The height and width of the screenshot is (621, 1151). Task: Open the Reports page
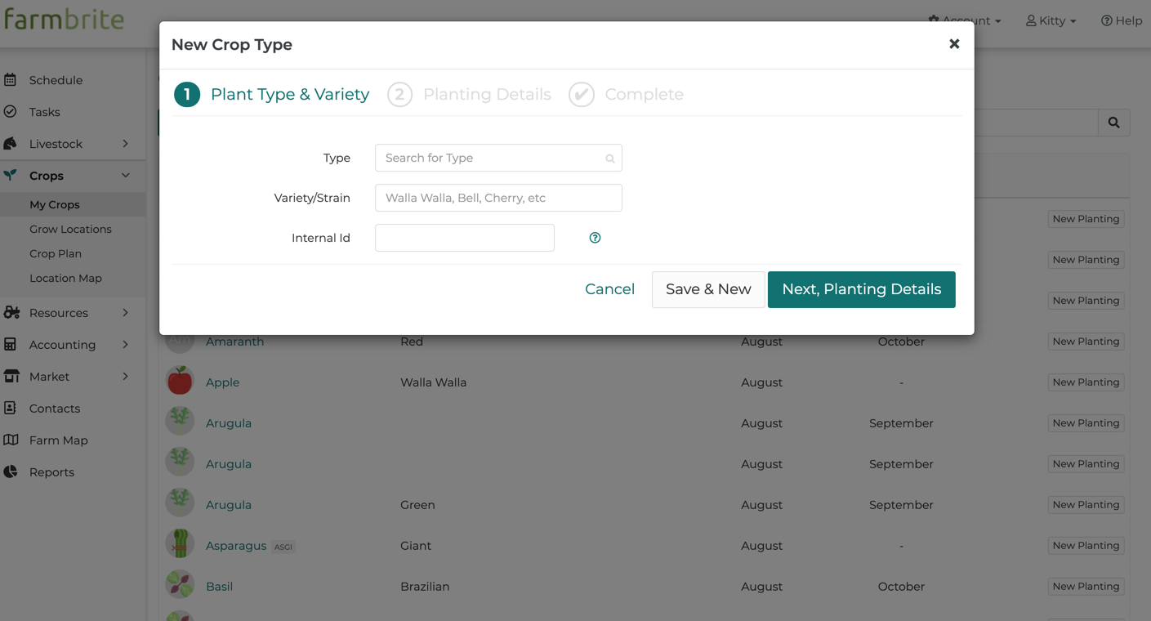[x=51, y=472]
